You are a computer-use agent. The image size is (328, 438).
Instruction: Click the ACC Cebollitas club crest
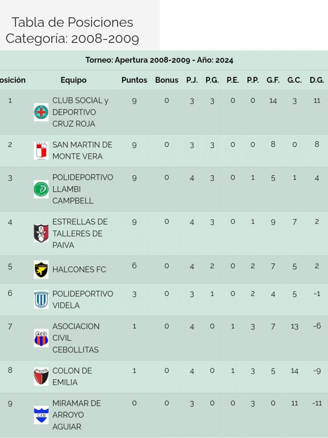tap(41, 338)
